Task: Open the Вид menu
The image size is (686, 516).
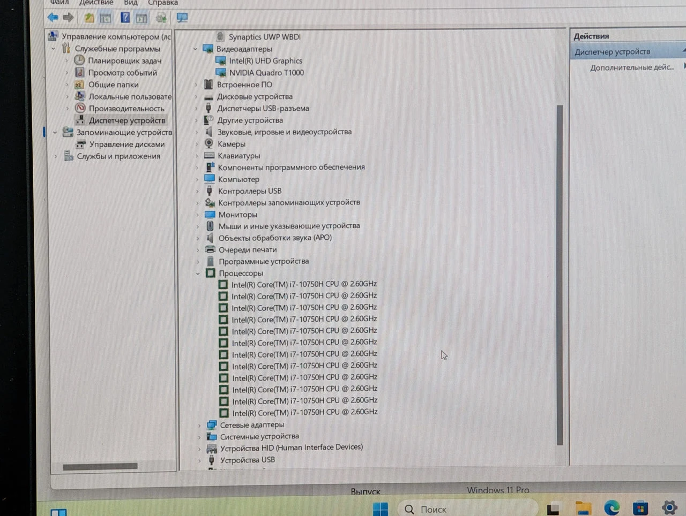Action: pyautogui.click(x=131, y=3)
